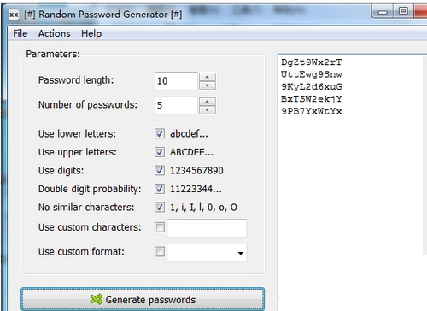Click the Generate passwords button
This screenshot has width=427, height=311.
143,299
